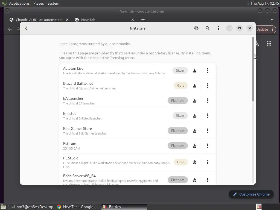The width and height of the screenshot is (280, 210).
Task: Maximize the Bottles Installers window
Action: point(240,28)
